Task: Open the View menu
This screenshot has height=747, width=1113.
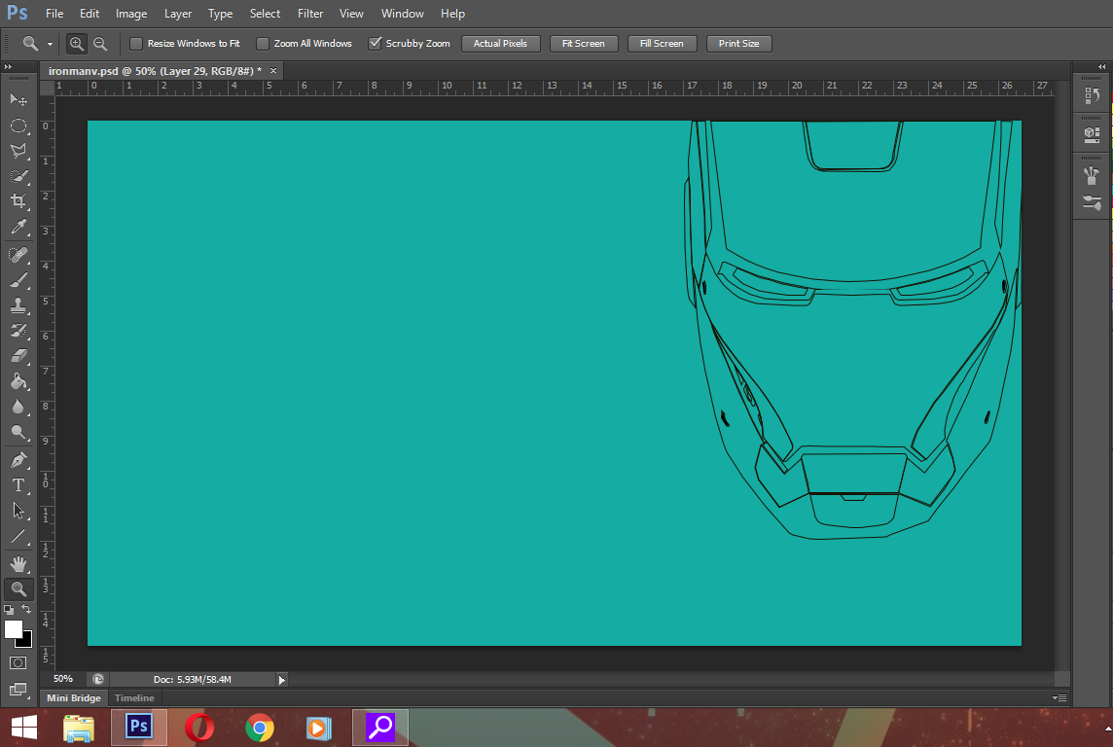Action: click(351, 14)
